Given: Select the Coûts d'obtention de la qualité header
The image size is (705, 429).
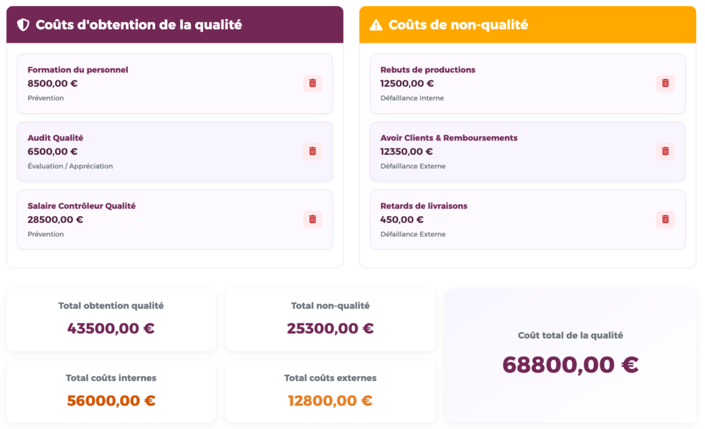Looking at the screenshot, I should (138, 25).
